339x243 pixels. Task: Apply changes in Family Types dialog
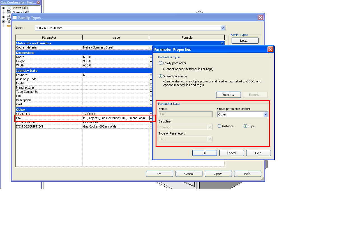pos(218,174)
